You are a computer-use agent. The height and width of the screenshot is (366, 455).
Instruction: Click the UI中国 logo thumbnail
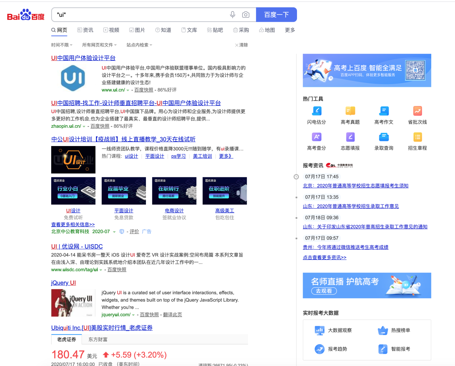click(73, 78)
